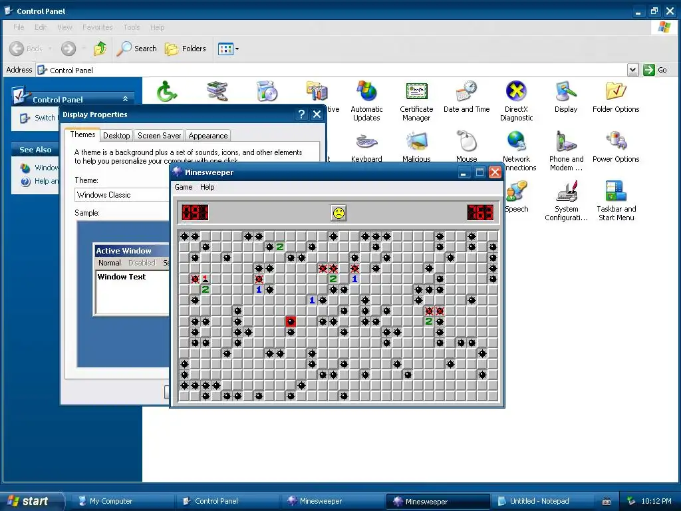
Task: Open the System Configuration icon
Action: coord(566,201)
